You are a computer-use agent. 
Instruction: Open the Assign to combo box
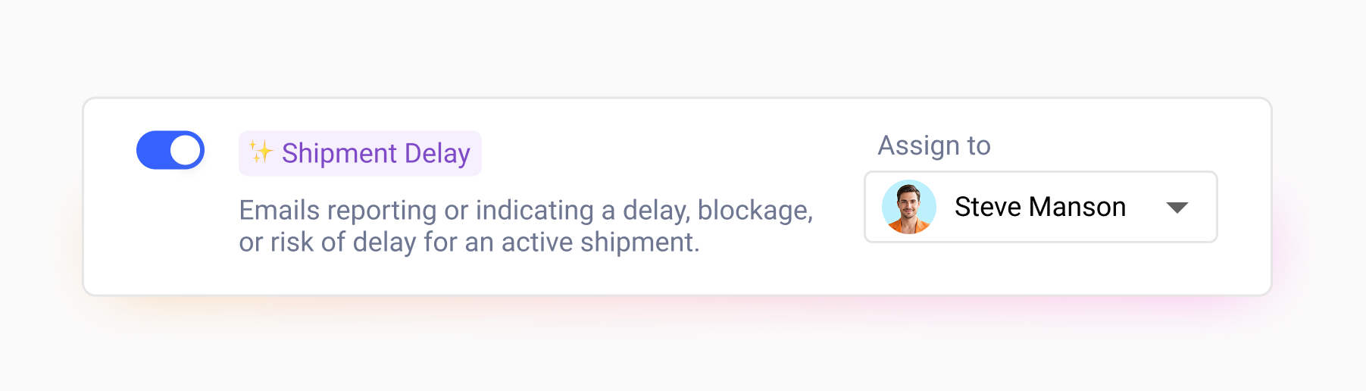click(1039, 207)
